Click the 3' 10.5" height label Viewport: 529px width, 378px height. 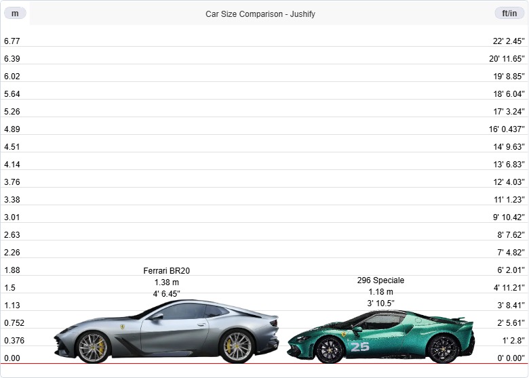pyautogui.click(x=381, y=303)
